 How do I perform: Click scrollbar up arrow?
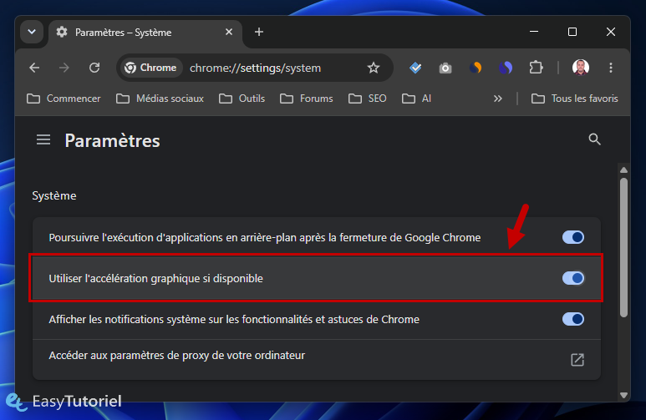click(x=623, y=170)
